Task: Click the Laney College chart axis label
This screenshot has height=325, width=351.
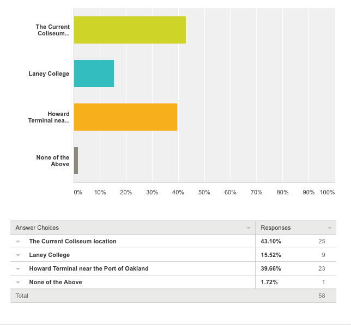Action: (49, 73)
